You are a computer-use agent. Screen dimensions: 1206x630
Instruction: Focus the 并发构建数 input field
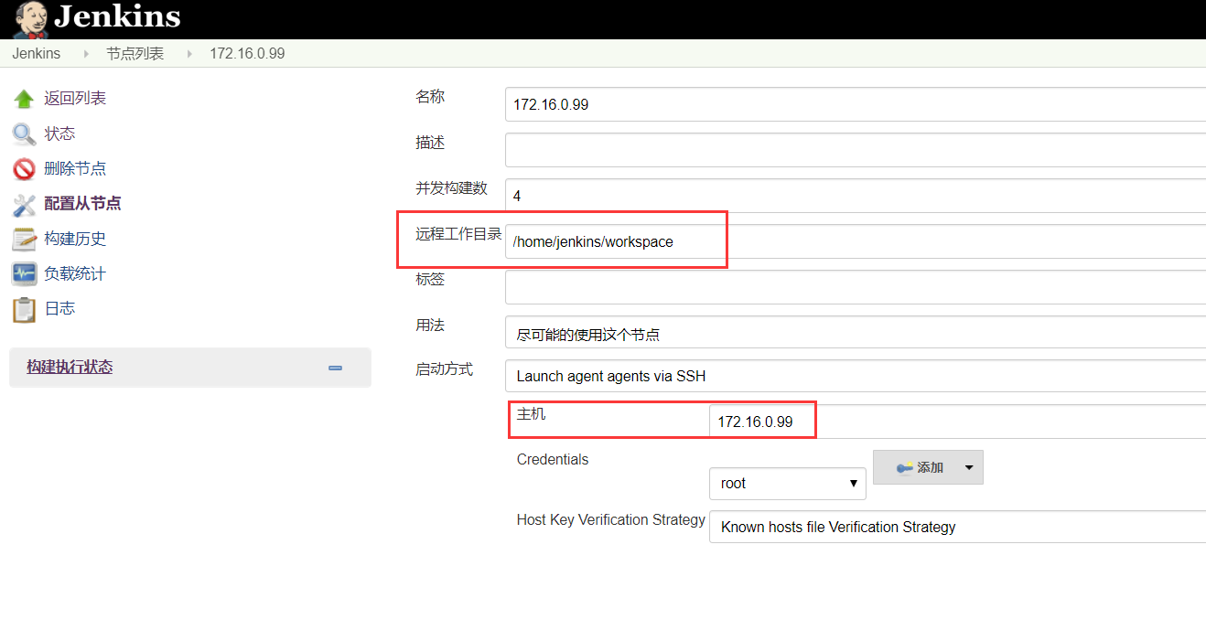click(x=856, y=196)
